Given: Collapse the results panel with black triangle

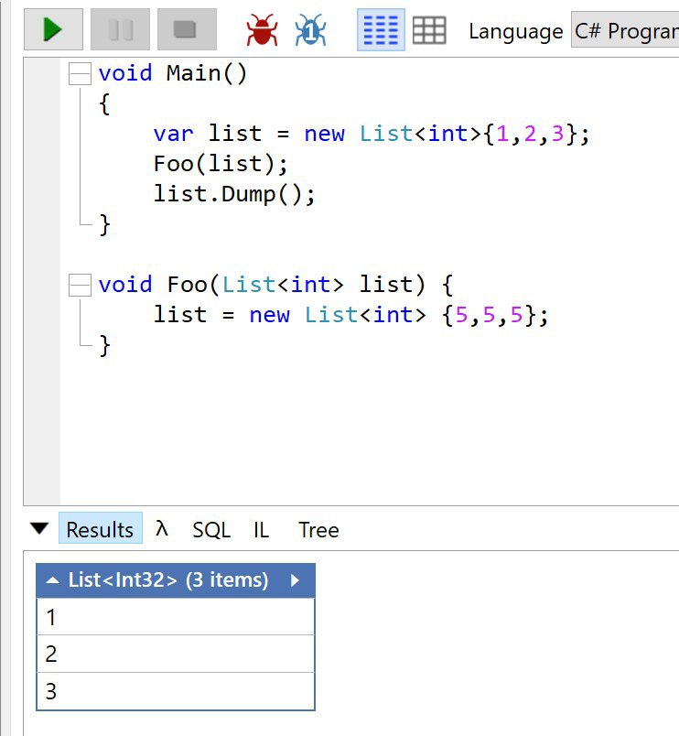Looking at the screenshot, I should 39,528.
